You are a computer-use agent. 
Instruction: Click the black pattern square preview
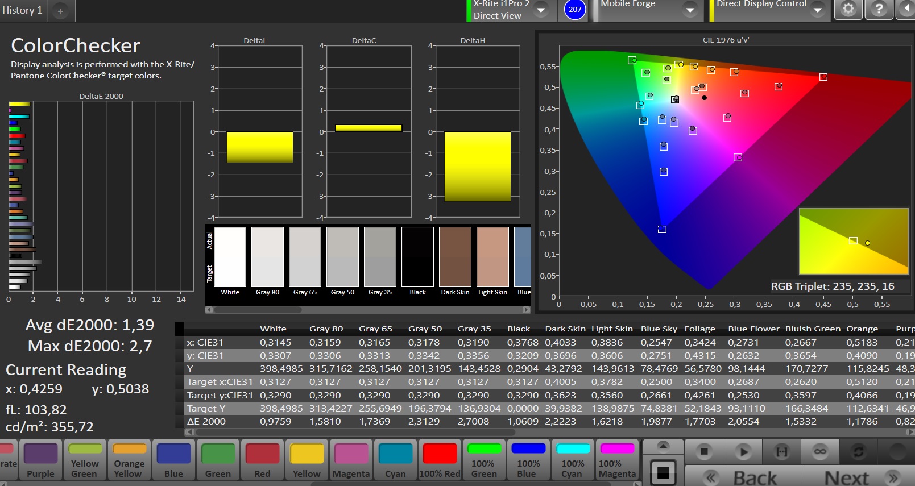coord(663,472)
